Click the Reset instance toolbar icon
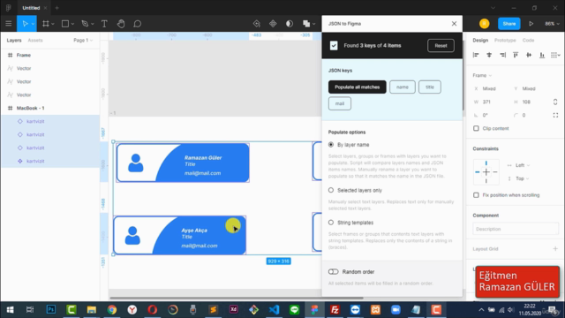This screenshot has height=318, width=565. (x=257, y=24)
